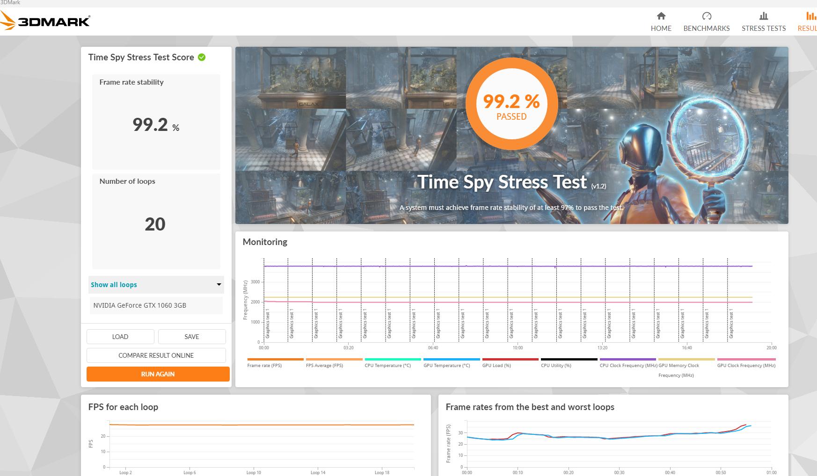Select the Number of loops value 20
This screenshot has width=817, height=476.
155,224
